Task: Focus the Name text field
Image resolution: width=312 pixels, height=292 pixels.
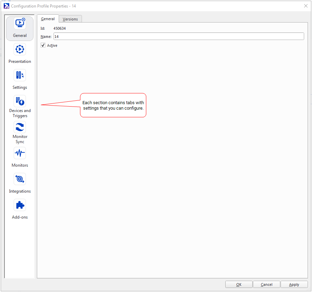Action: tap(179, 36)
